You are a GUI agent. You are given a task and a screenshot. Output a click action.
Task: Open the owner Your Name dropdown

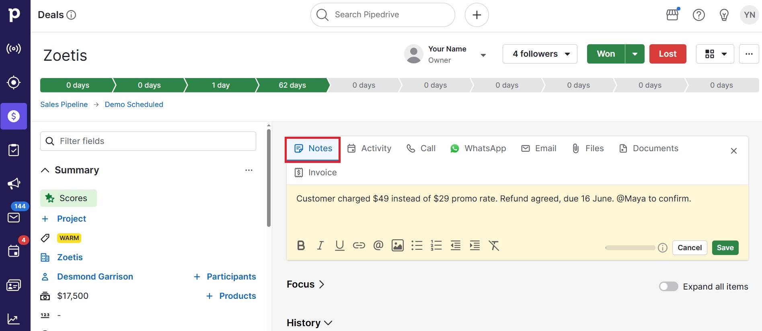pyautogui.click(x=483, y=55)
